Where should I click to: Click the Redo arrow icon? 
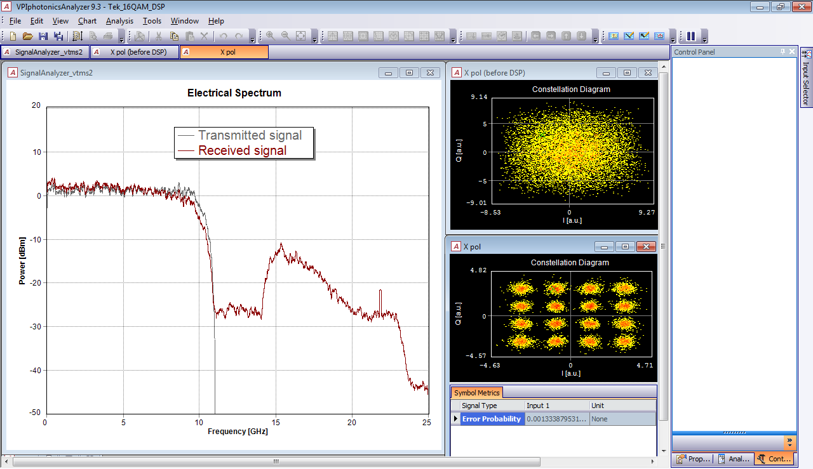pos(239,36)
